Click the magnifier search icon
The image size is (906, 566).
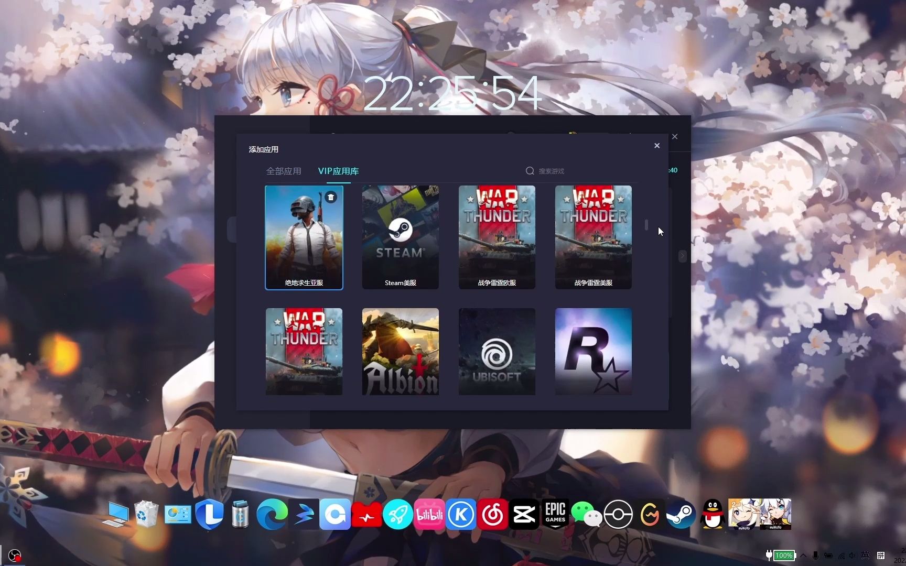pos(530,171)
